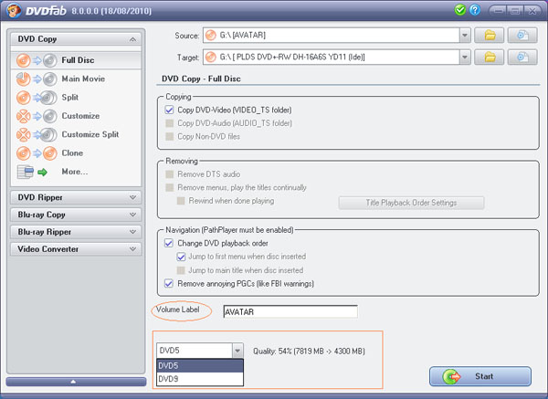Choose Customize copy mode
The height and width of the screenshot is (399, 548).
(76, 116)
